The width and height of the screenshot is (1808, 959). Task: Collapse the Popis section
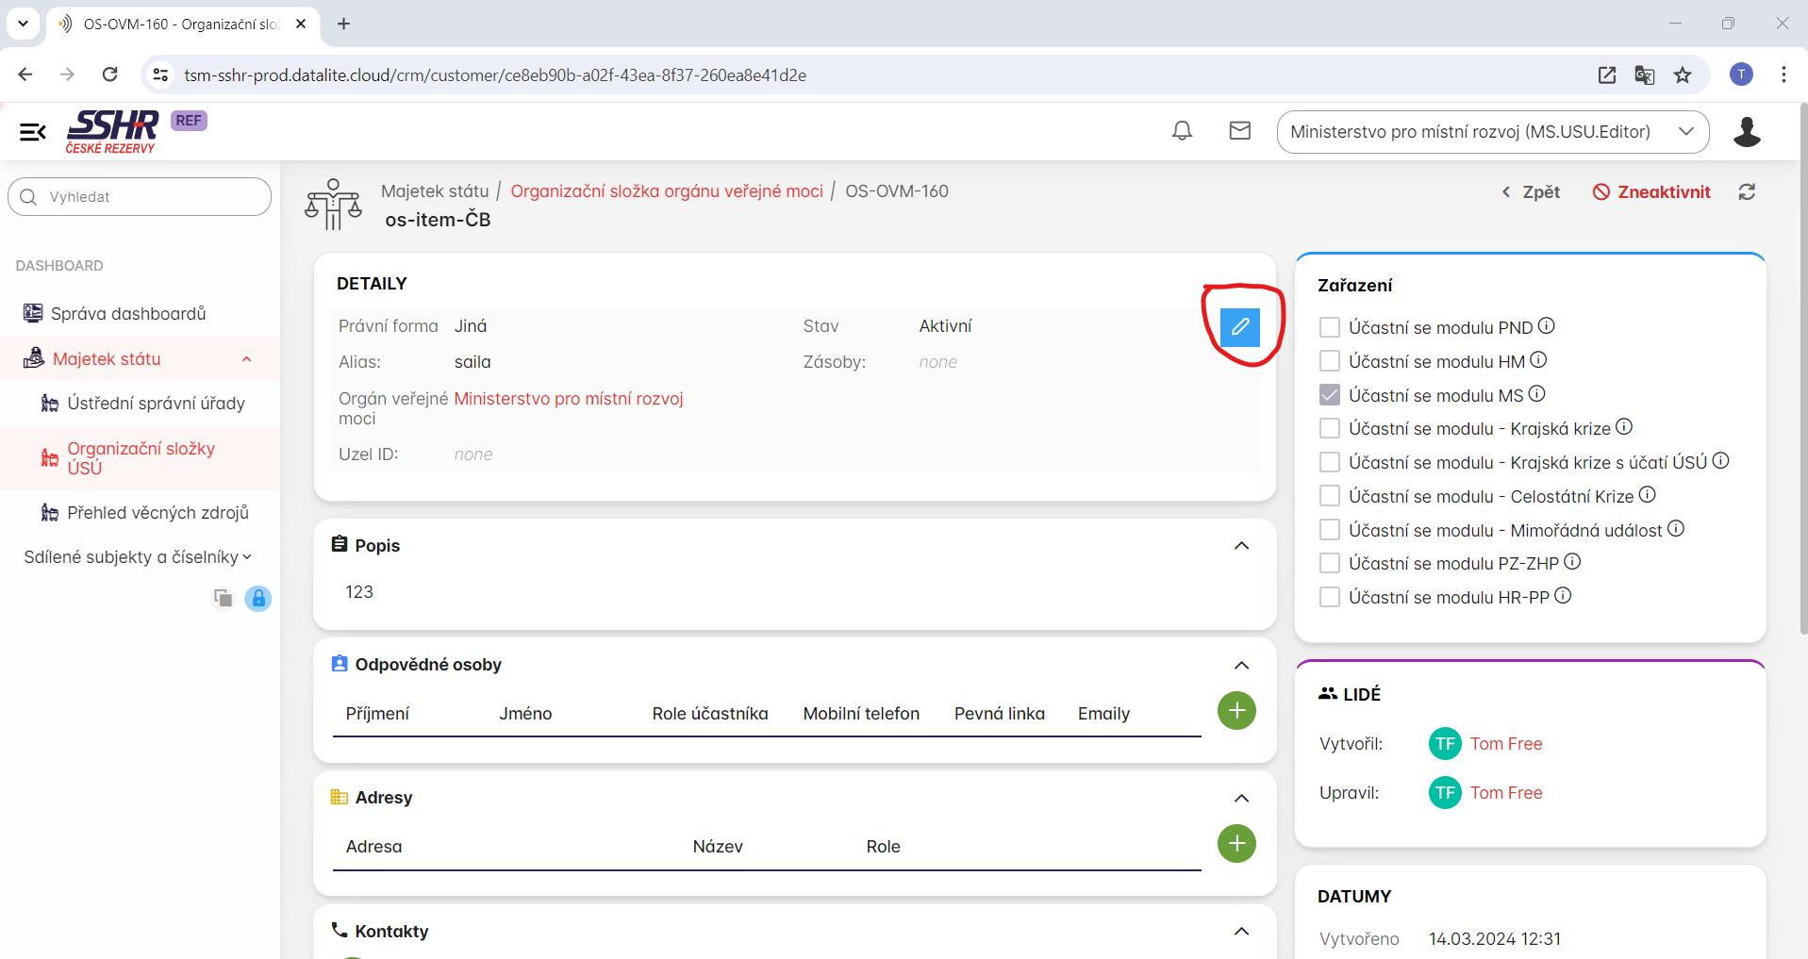click(x=1241, y=546)
